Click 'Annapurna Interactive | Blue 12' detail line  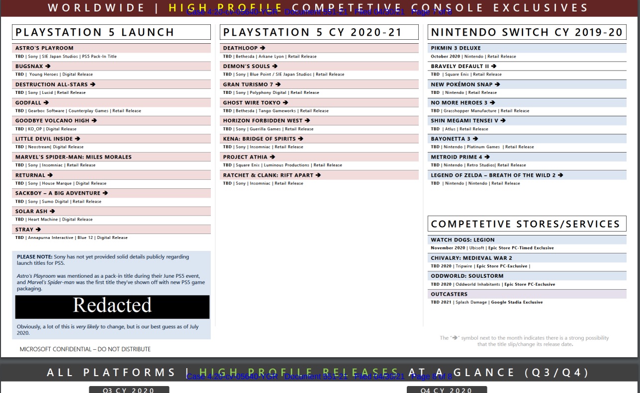point(71,238)
